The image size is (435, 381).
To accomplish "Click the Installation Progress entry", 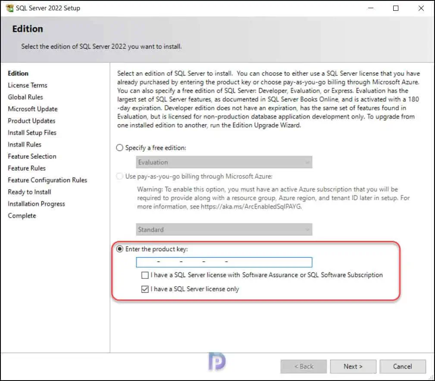I will tap(36, 204).
